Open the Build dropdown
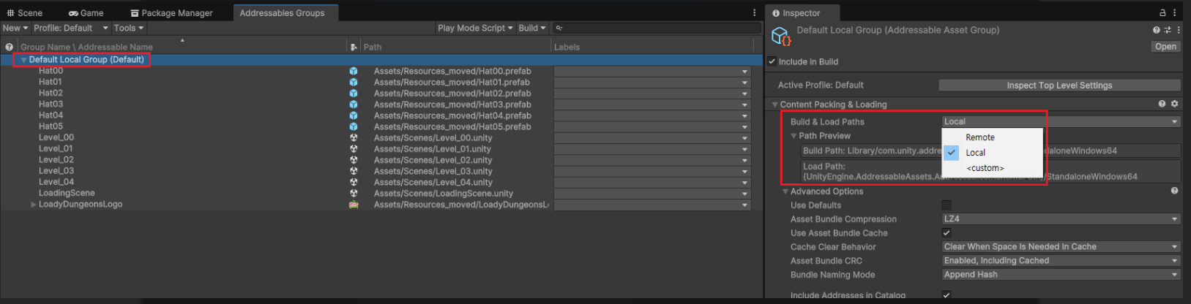Screen dimensions: 1191x304 [x=532, y=28]
